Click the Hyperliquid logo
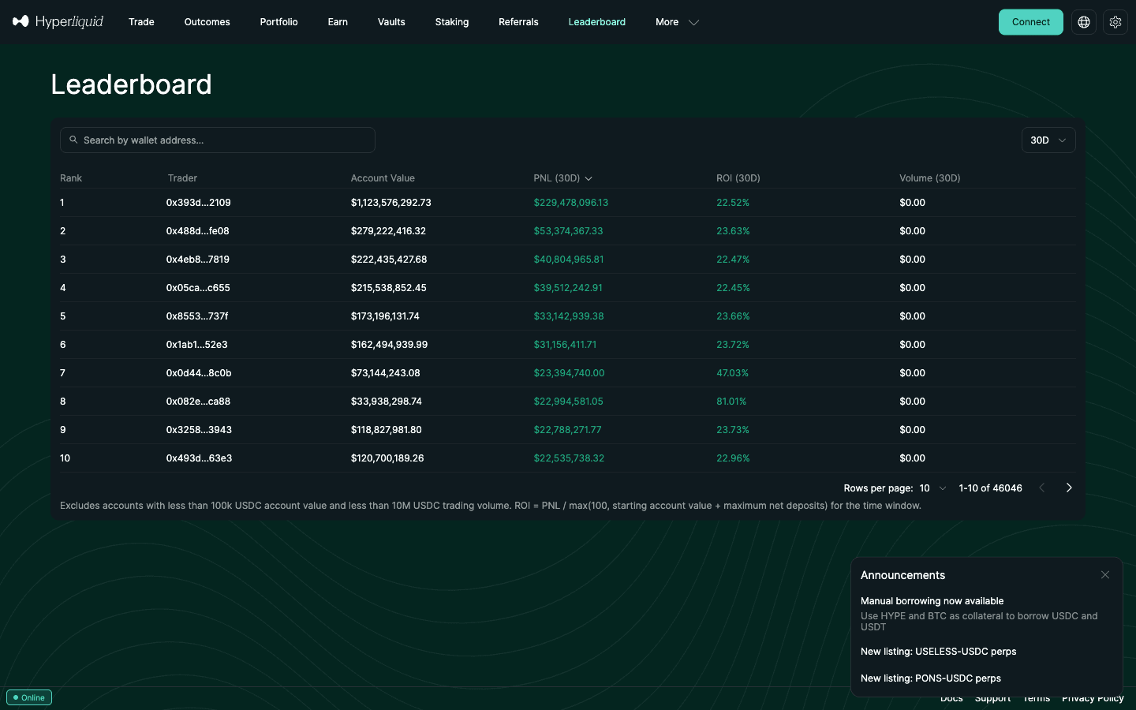1136x710 pixels. (58, 22)
